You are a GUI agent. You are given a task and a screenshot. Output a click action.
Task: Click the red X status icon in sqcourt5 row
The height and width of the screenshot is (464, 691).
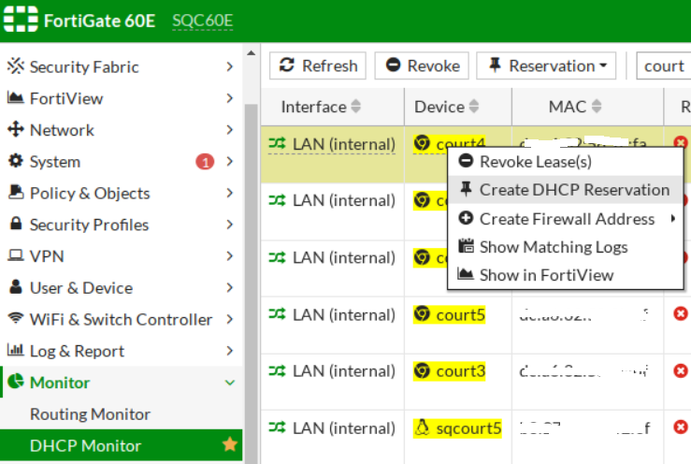[681, 427]
